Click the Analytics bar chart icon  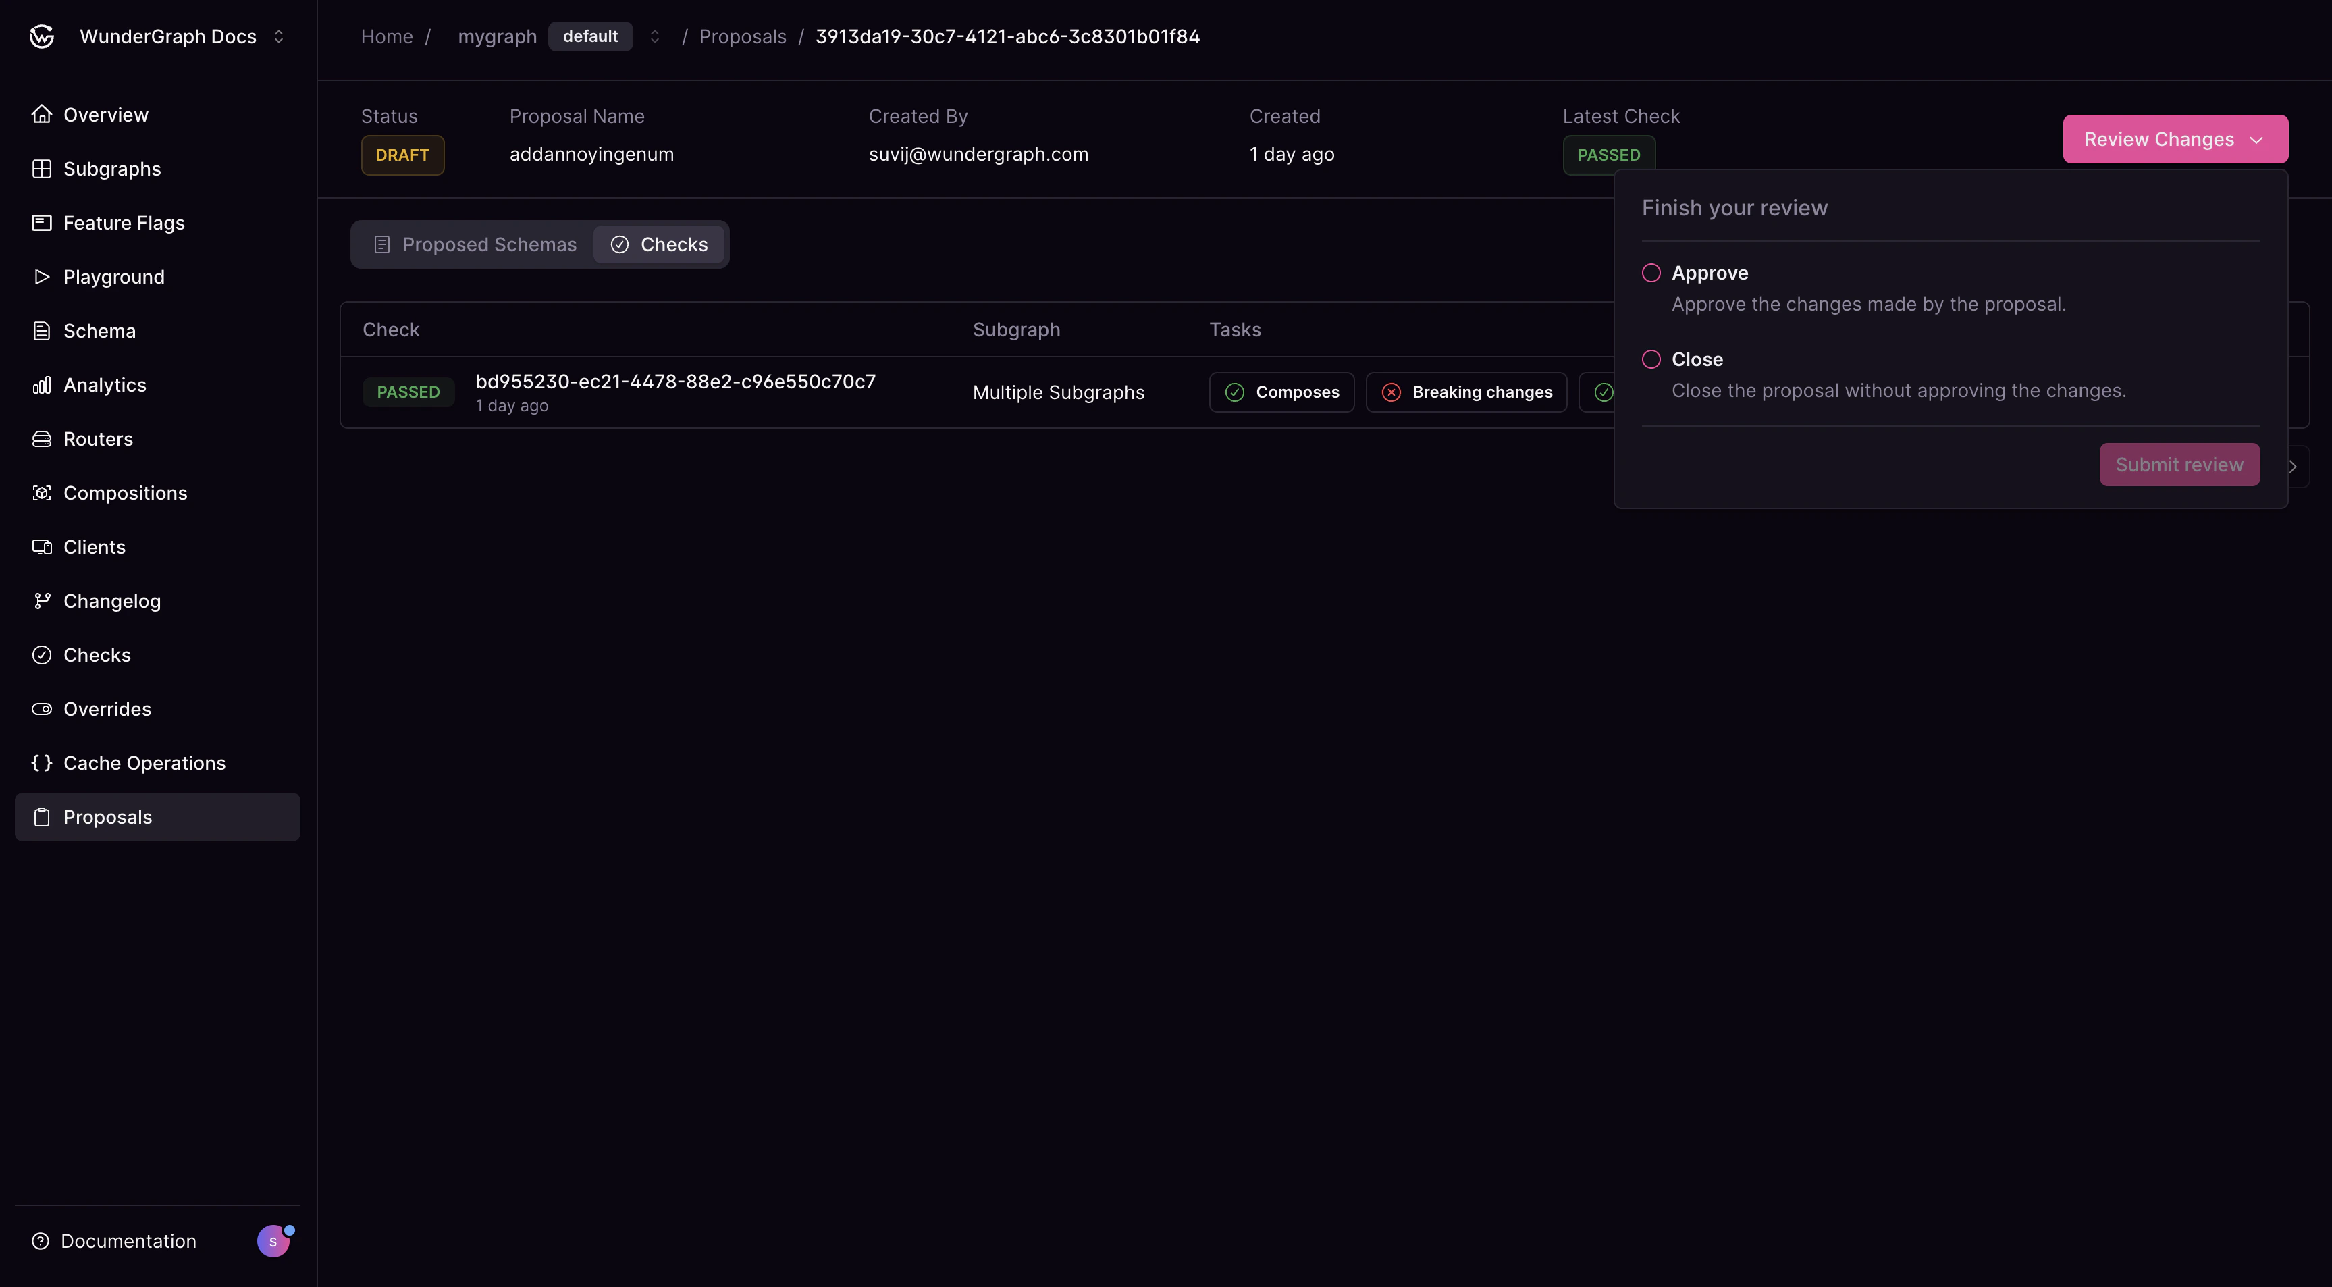42,384
